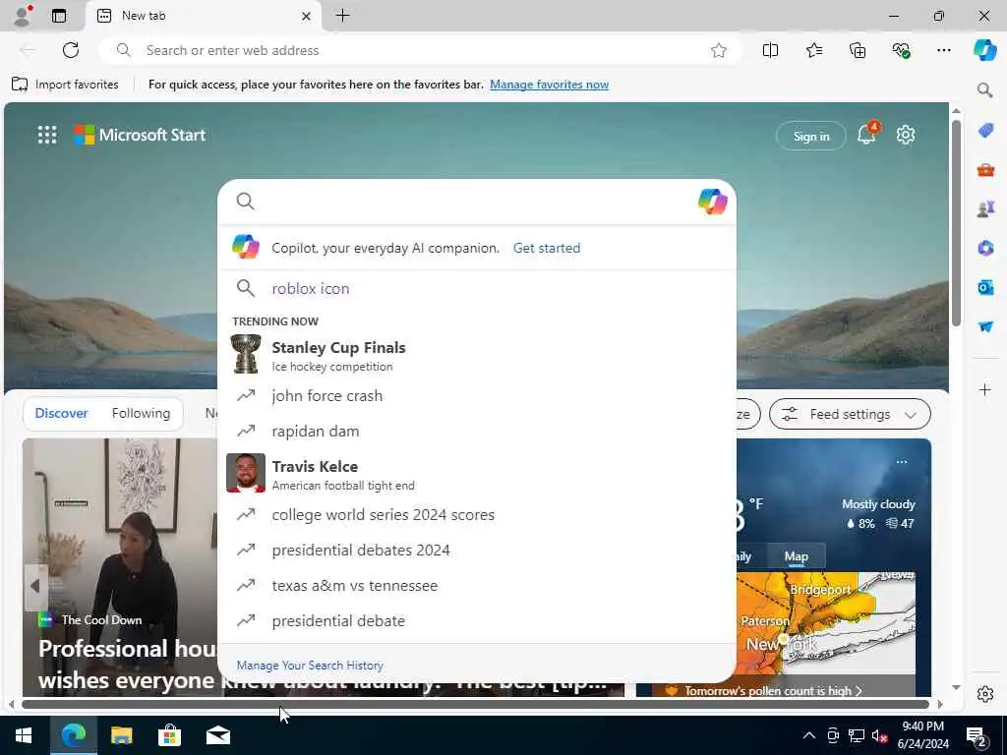Image resolution: width=1007 pixels, height=755 pixels.
Task: Click the horizontal page scrollbar
Action: [x=475, y=704]
